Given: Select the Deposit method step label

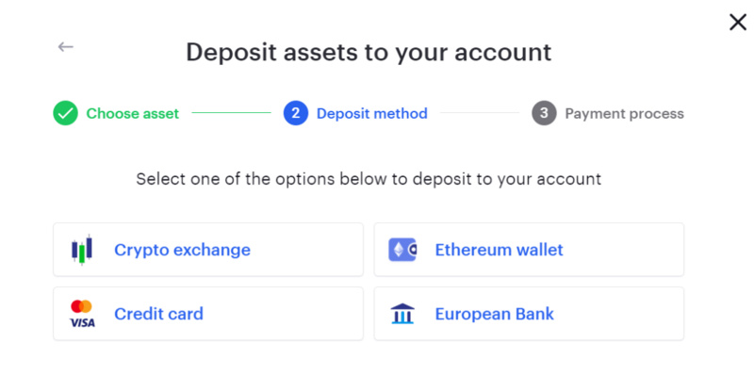Looking at the screenshot, I should 371,114.
